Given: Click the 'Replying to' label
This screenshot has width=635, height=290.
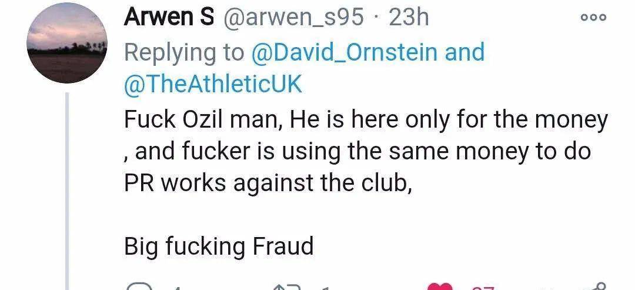Looking at the screenshot, I should click(183, 52).
